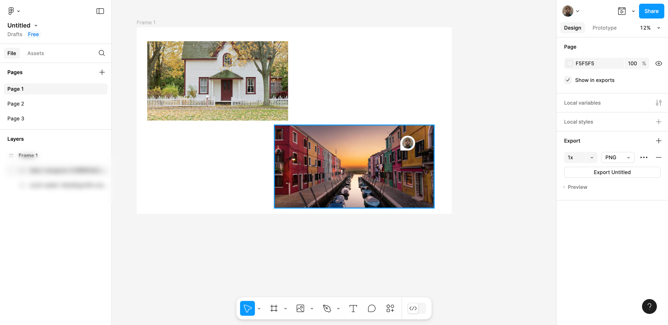Click the Share button
Screen dimensions: 668x325
coord(651,11)
